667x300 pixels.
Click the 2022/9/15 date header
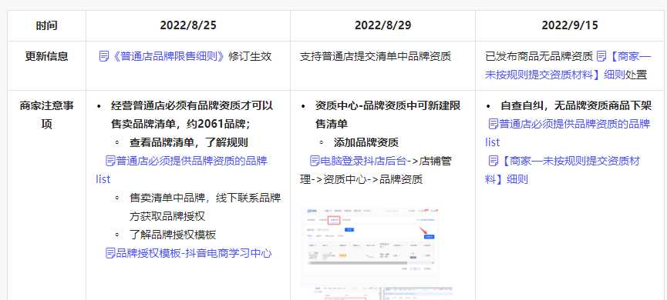(x=570, y=25)
